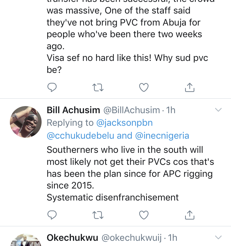
Task: Retweet the Visa sef no hard tweet
Action: point(98,87)
